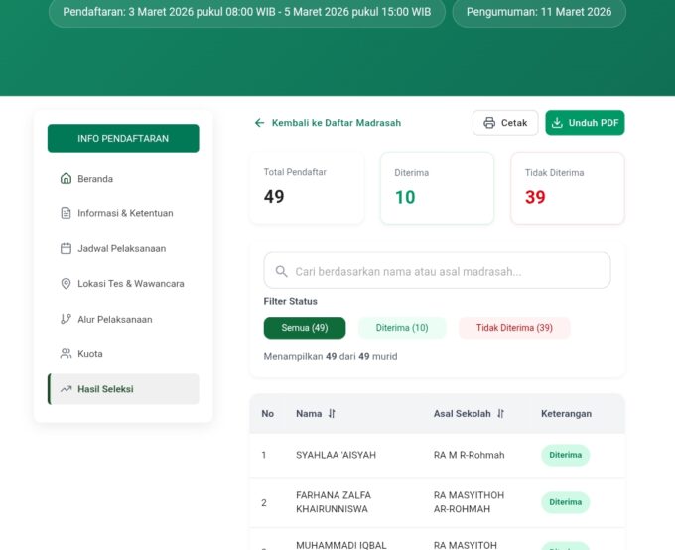Select the Semua (49) status filter

coord(305,328)
